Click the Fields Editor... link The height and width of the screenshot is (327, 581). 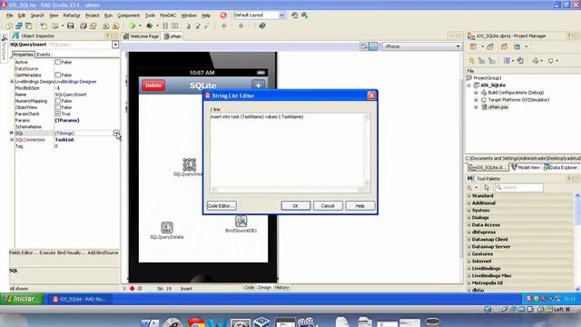(23, 253)
